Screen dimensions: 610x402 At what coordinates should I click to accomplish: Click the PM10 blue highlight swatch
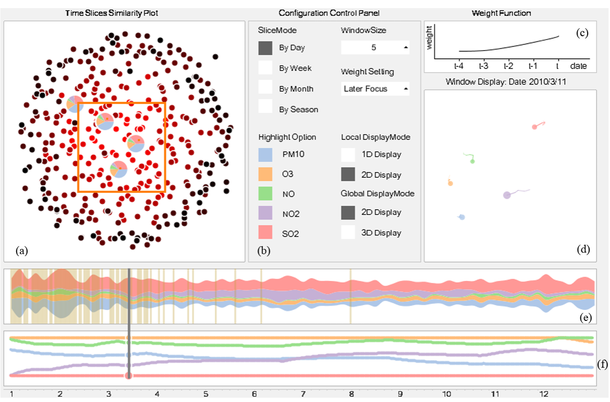click(x=265, y=155)
